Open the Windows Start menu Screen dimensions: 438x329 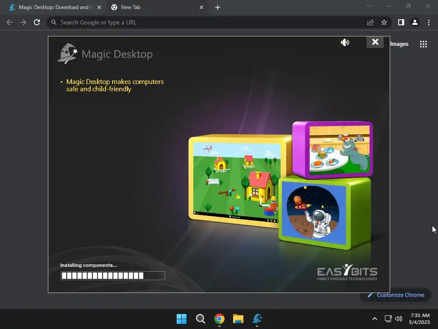tap(181, 319)
